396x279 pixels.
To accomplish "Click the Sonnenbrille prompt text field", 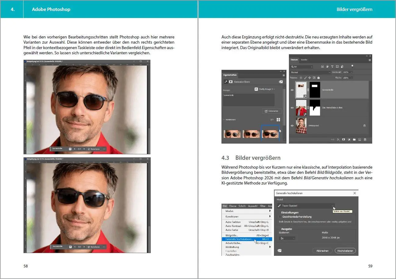I will [249, 100].
